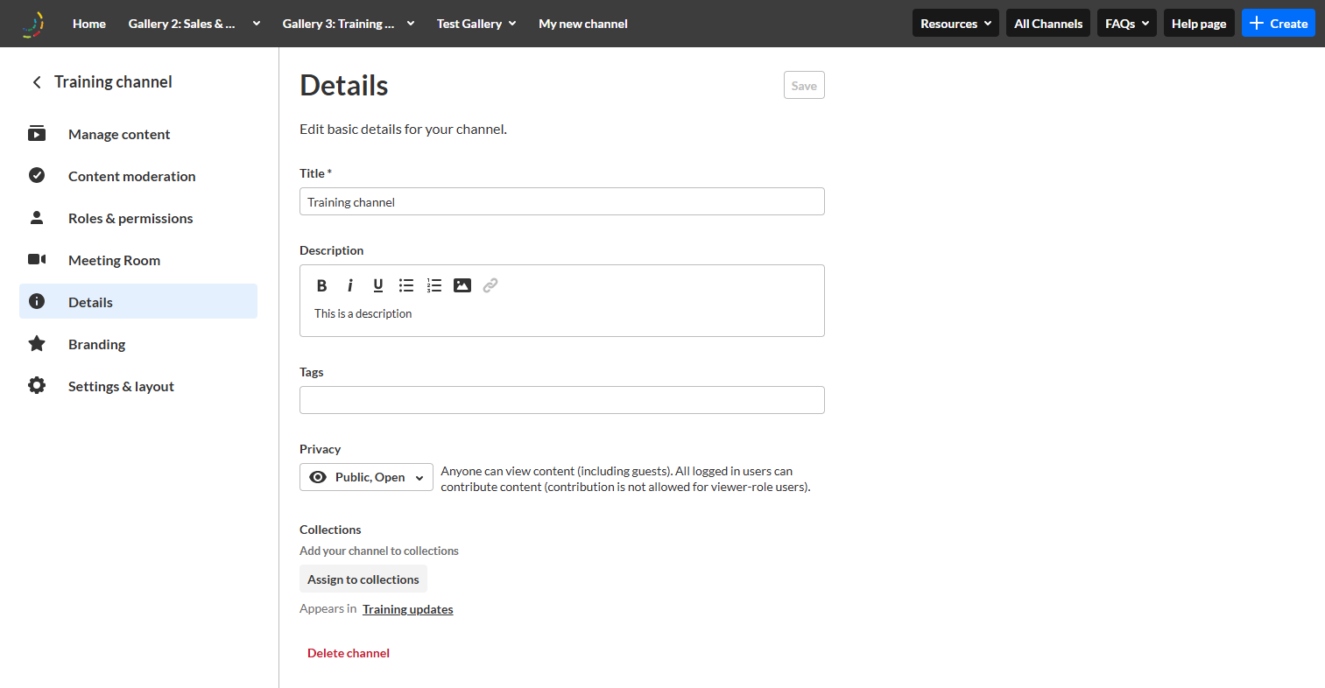Open Settings & layout in the sidebar
Viewport: 1325px width, 688px height.
pos(138,386)
